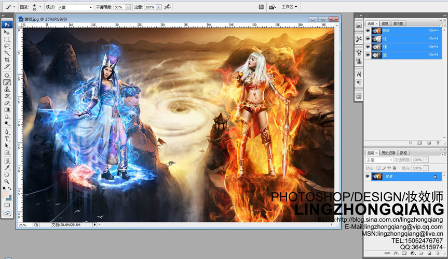Select the Zoom magnifier tool

tap(7, 181)
